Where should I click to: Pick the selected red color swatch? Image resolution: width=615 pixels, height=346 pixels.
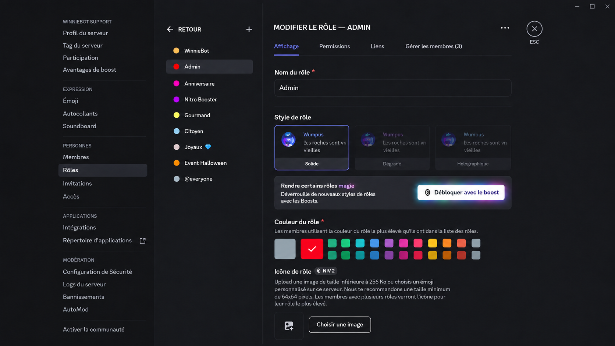tap(312, 249)
